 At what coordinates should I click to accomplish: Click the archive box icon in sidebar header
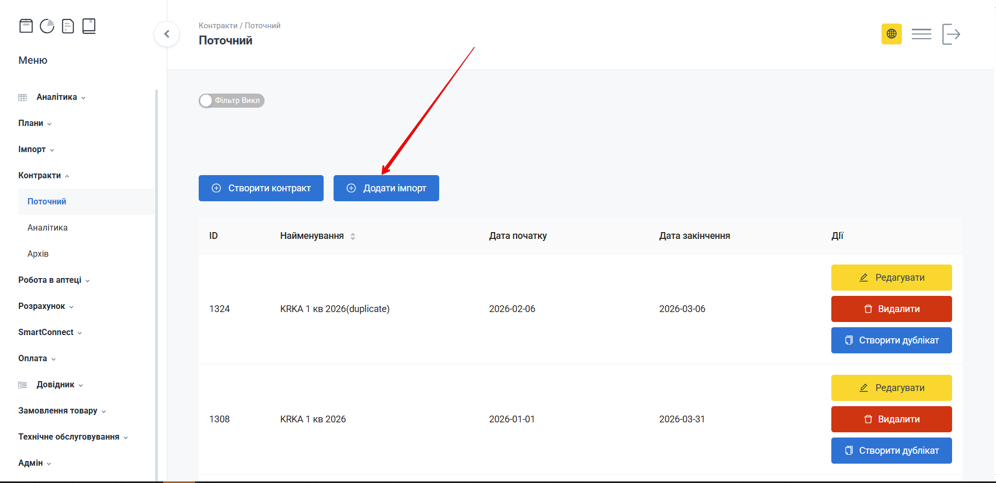26,26
